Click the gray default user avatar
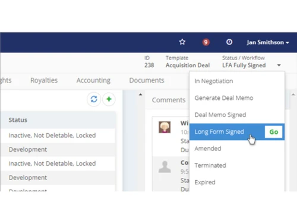 pyautogui.click(x=165, y=167)
